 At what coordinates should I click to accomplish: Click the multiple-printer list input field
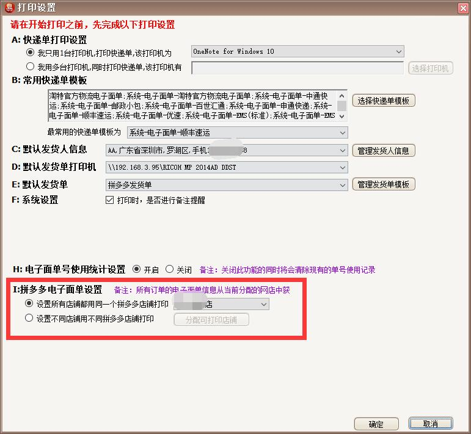click(x=298, y=68)
